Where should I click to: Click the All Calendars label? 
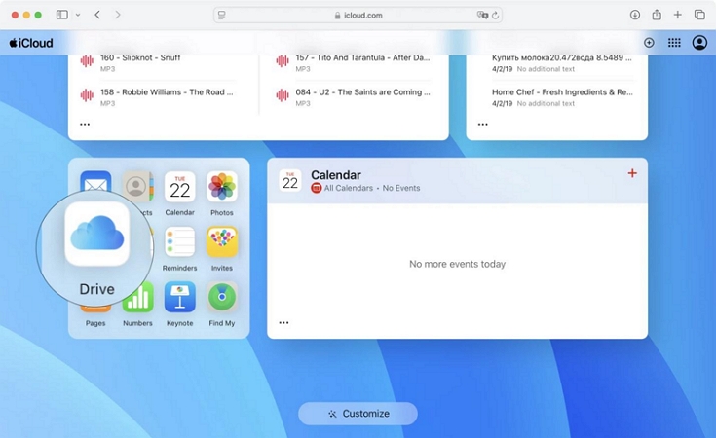coord(349,188)
